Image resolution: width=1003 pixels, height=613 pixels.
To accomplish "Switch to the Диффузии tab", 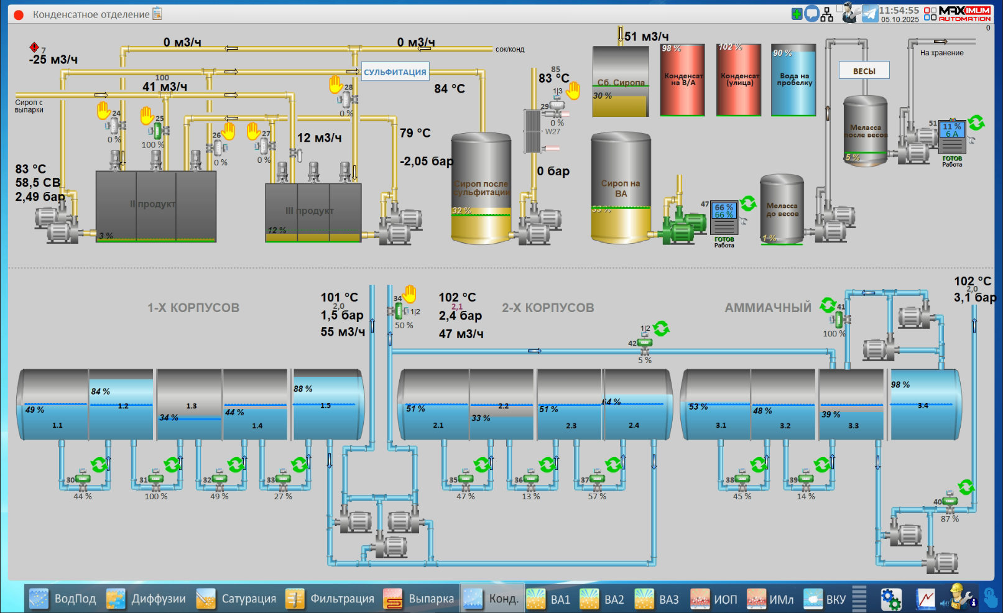I will pos(146,599).
